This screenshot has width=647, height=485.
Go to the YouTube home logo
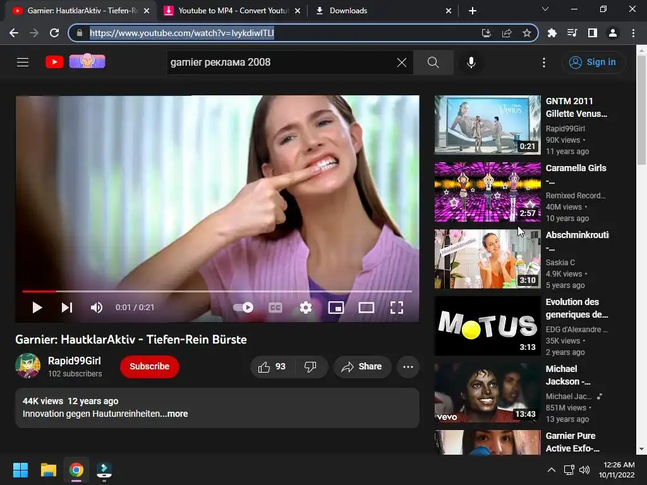tap(54, 63)
